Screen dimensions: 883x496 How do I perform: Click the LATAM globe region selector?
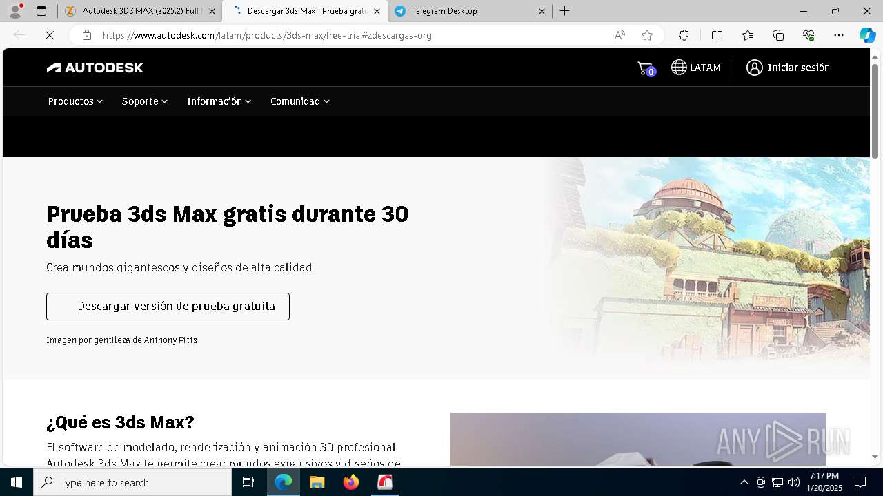tap(695, 68)
